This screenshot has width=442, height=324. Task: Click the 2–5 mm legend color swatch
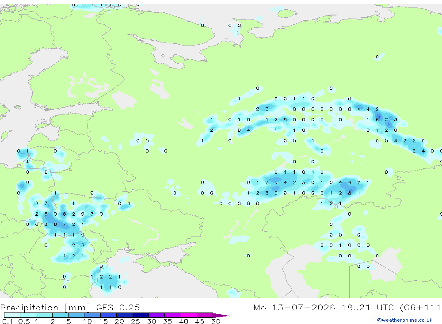click(60, 315)
